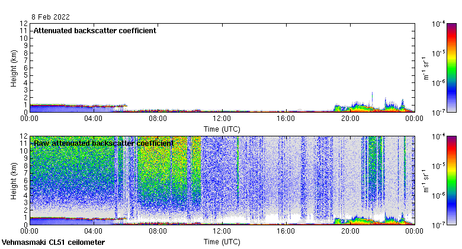Click the 'm⁻¹ sr⁻¹' unit label of upper colorbar
This screenshot has width=462, height=249.
[x=426, y=68]
